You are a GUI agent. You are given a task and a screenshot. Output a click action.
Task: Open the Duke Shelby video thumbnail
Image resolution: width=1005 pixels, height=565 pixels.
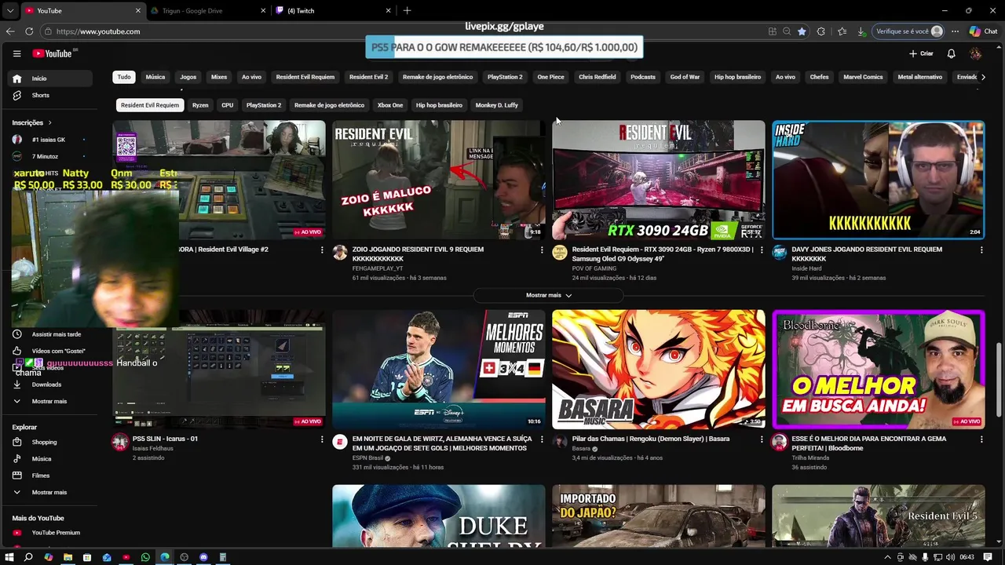coord(438,516)
